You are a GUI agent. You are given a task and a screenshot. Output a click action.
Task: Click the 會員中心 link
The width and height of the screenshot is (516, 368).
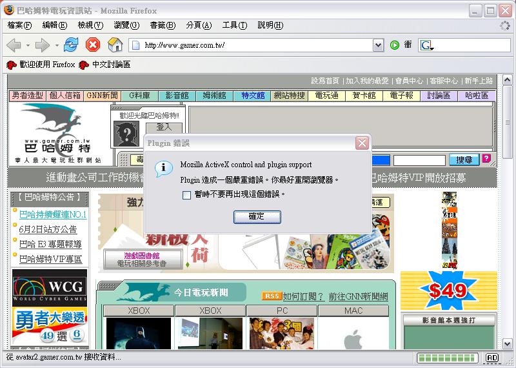click(409, 81)
